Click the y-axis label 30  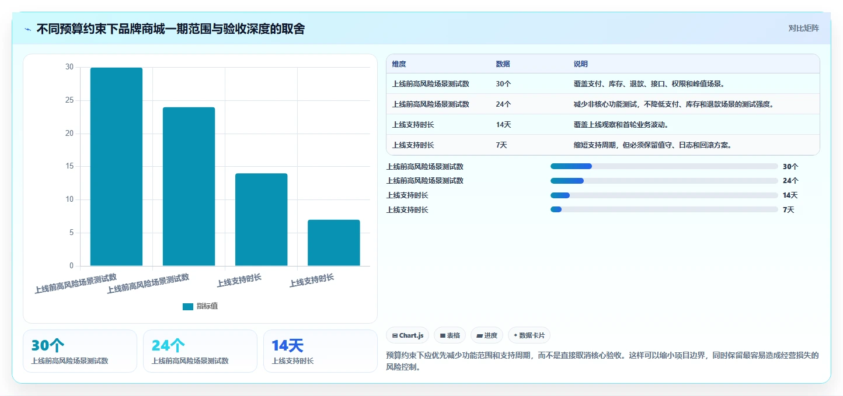click(69, 68)
